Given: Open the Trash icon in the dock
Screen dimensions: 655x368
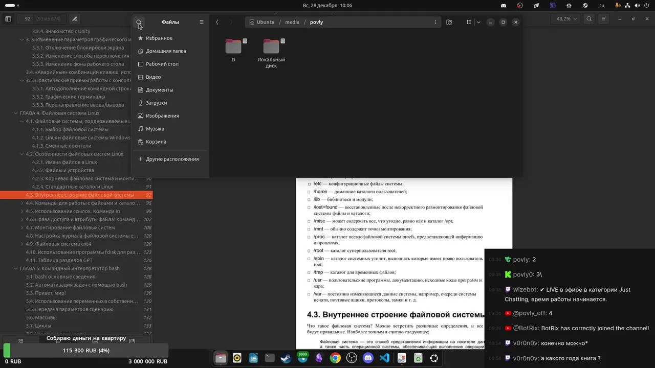Looking at the screenshot, I should (418, 358).
